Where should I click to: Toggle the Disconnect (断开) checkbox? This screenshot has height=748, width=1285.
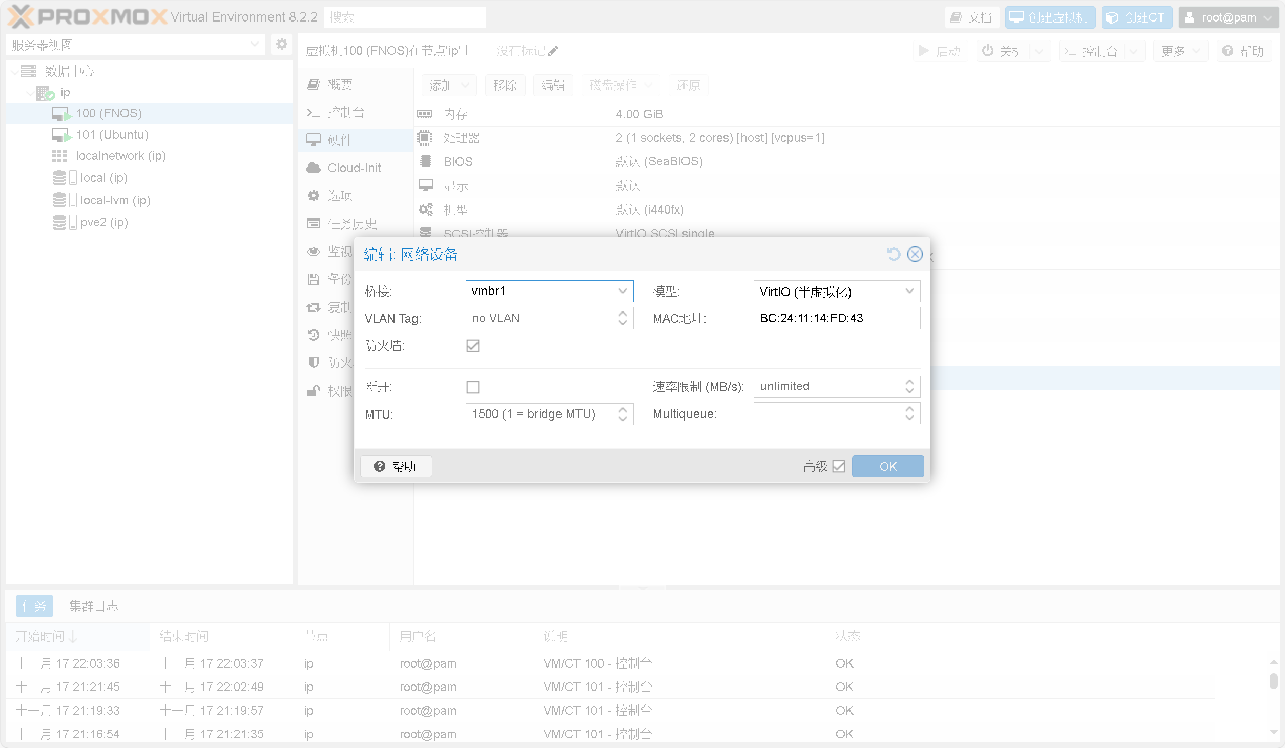(x=473, y=387)
